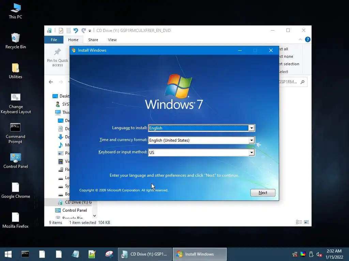Screen dimensions: 349x261
Task: Select the Home ribbon tab
Action: tap(73, 40)
